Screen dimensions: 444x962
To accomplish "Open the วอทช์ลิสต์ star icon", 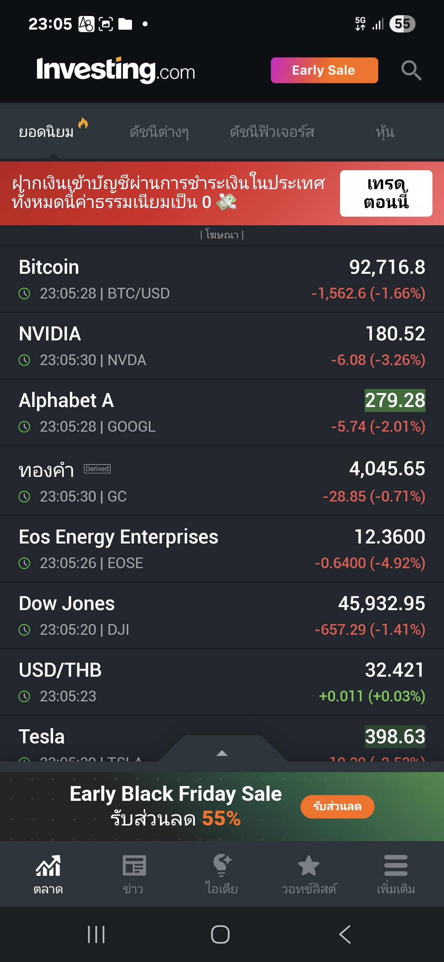I will pos(308,865).
